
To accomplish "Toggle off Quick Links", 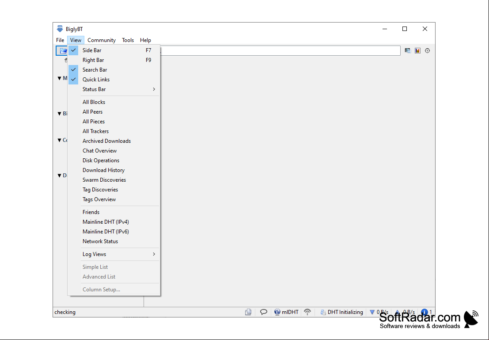I will [x=114, y=79].
